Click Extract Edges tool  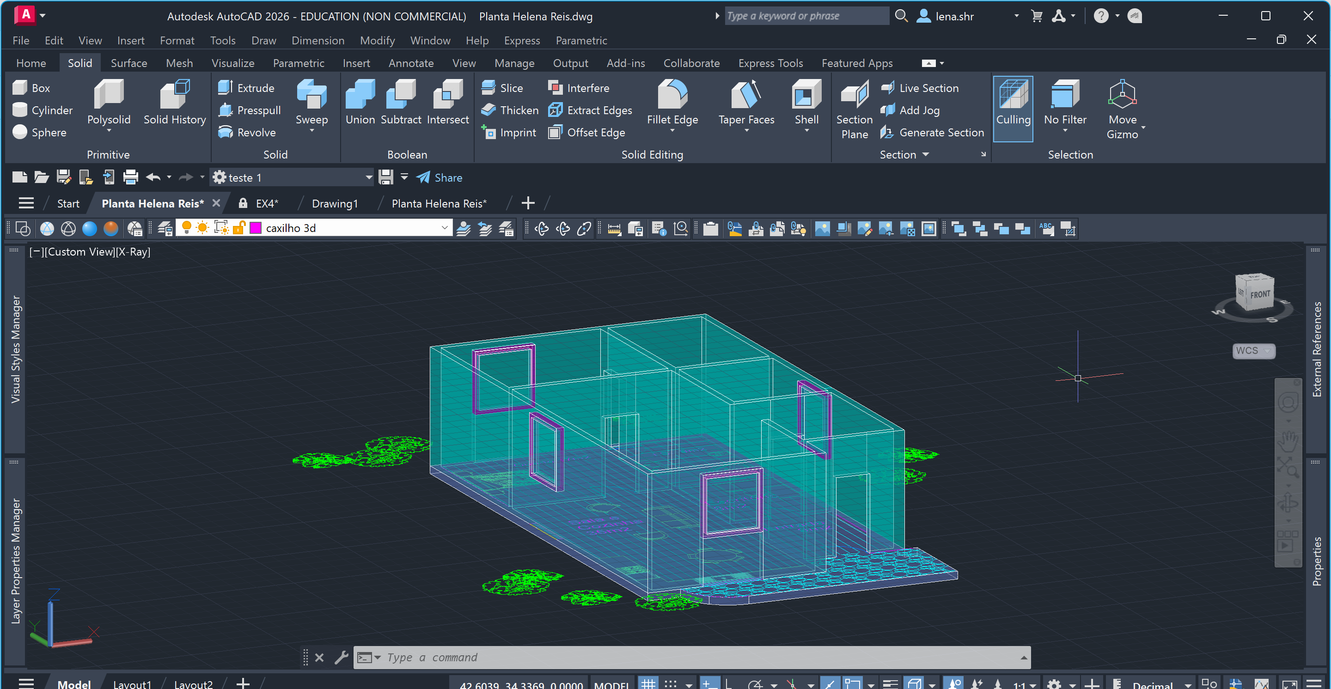[590, 110]
